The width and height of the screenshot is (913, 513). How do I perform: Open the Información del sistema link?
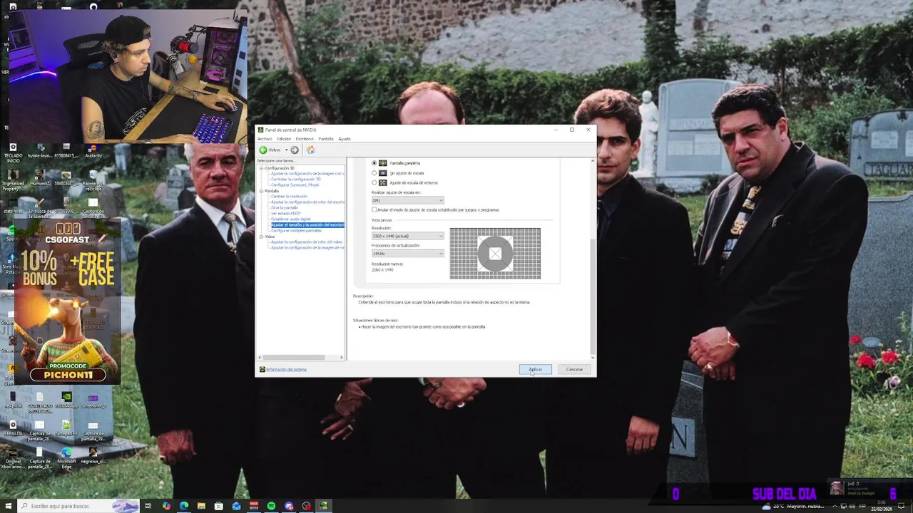point(286,369)
